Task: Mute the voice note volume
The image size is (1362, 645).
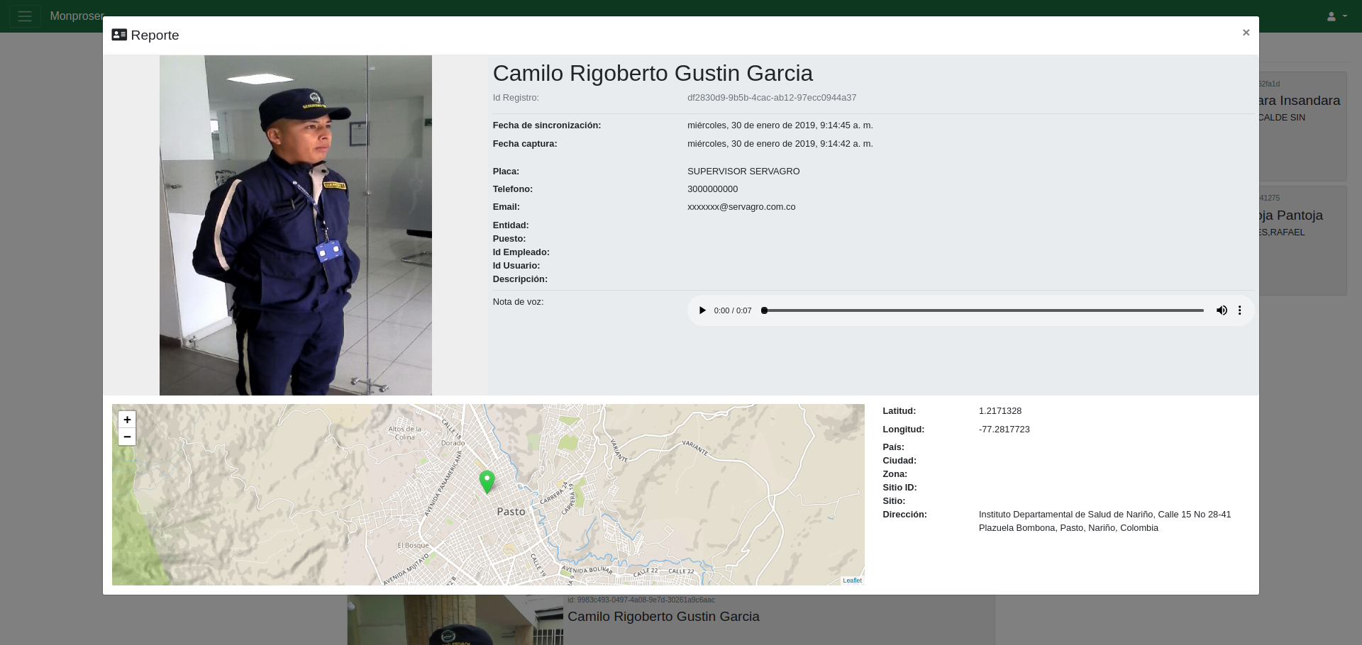Action: [1222, 310]
